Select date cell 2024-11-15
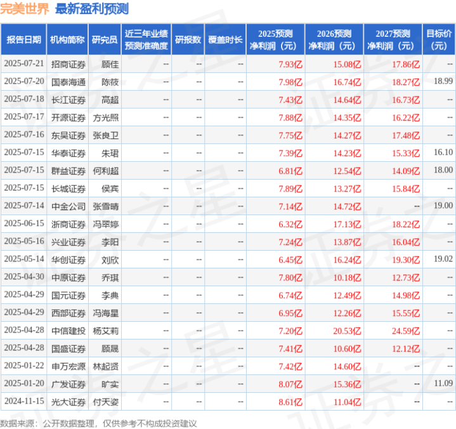The width and height of the screenshot is (456, 429). pos(24,401)
